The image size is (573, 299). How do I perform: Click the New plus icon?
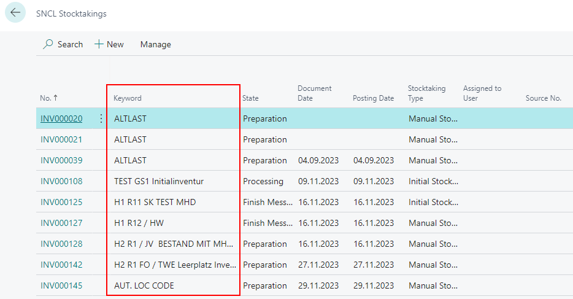(98, 44)
